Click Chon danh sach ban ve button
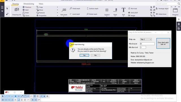181x102 pixels. click(163, 43)
